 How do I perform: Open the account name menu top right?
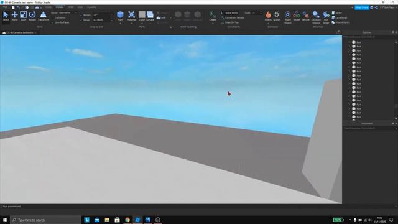tap(388, 7)
